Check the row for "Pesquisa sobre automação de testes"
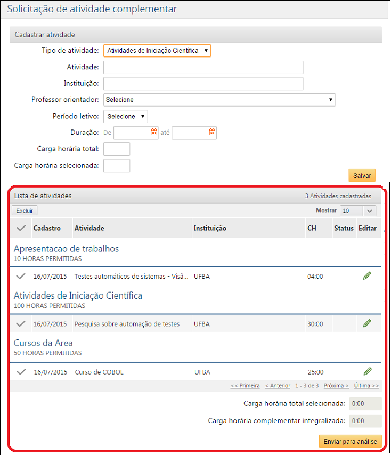Image resolution: width=391 pixels, height=455 pixels. click(21, 323)
